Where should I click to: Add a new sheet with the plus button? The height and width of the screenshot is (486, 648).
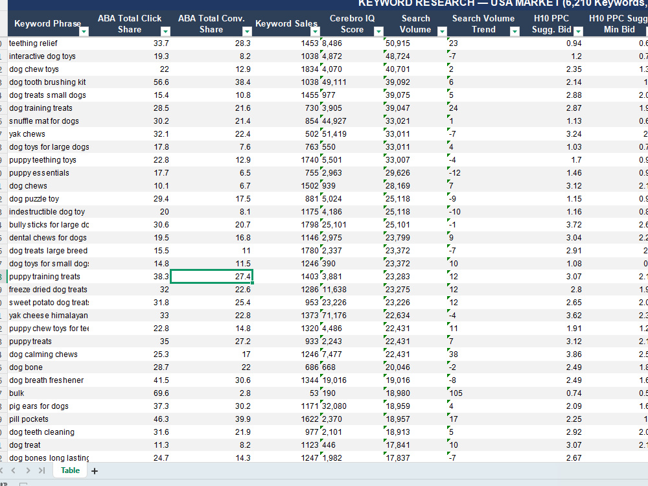(95, 470)
